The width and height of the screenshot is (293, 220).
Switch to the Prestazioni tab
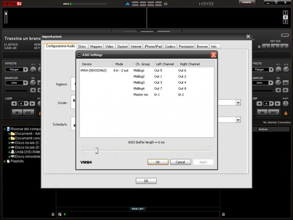[x=186, y=47]
